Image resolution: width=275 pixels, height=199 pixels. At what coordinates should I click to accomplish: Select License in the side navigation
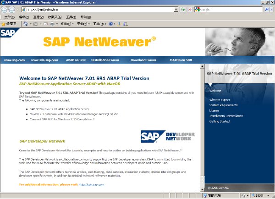(214, 110)
